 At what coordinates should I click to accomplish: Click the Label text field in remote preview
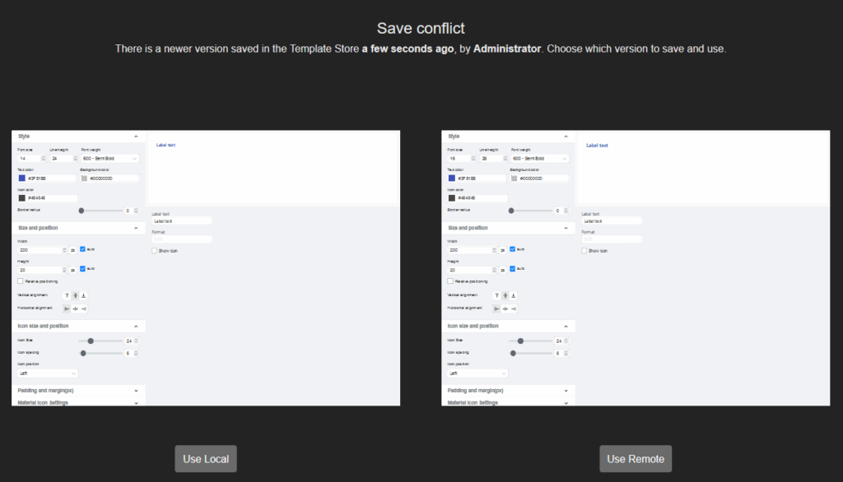[612, 220]
